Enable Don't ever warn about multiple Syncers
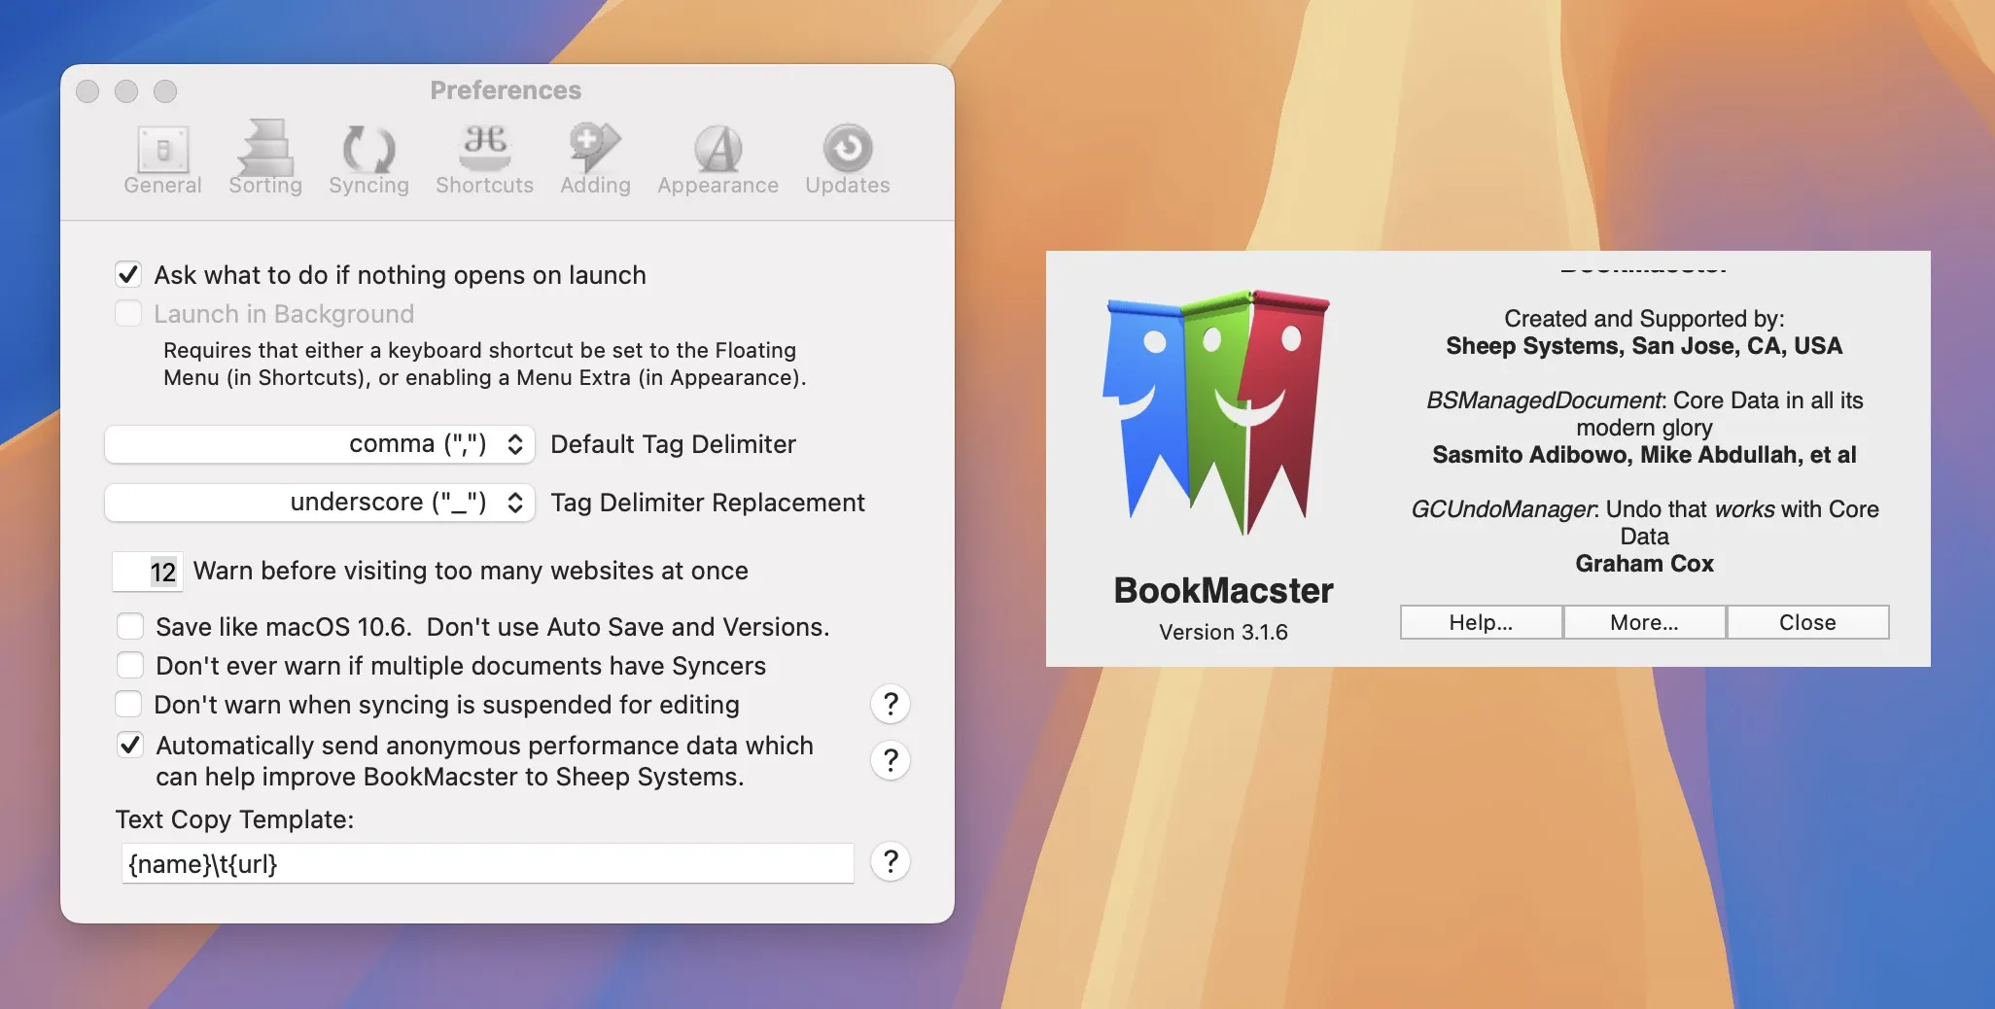The width and height of the screenshot is (1995, 1009). (x=129, y=665)
